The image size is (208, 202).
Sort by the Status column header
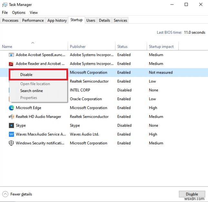click(x=131, y=47)
